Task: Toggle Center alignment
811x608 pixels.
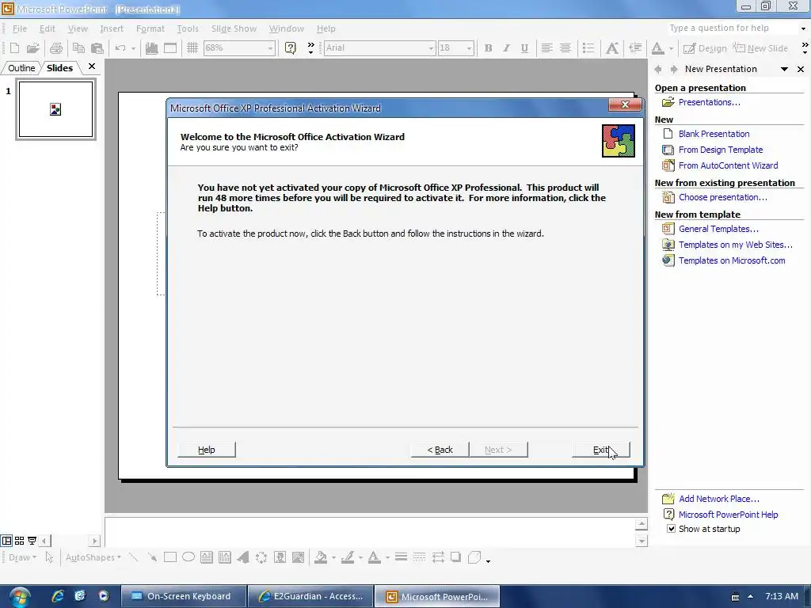Action: click(x=565, y=48)
